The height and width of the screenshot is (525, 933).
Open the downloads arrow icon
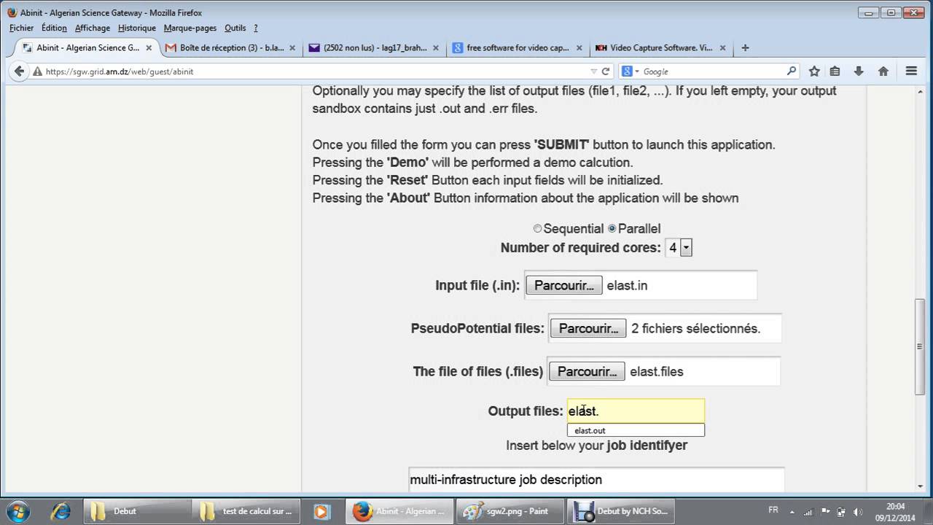[859, 71]
